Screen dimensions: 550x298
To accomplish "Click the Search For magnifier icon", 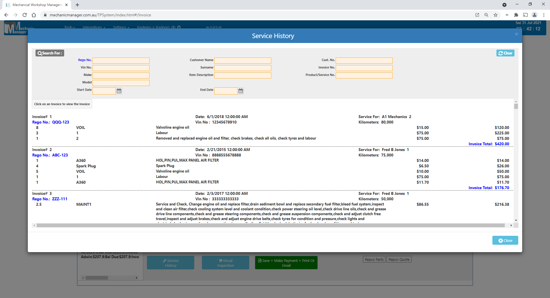I will 40,53.
